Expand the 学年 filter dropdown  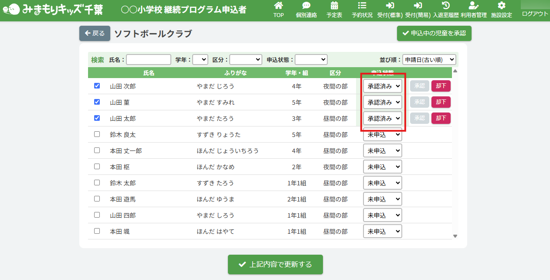[x=200, y=60]
